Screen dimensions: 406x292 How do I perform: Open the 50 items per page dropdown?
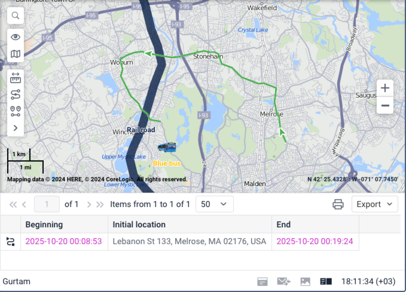[x=214, y=204]
